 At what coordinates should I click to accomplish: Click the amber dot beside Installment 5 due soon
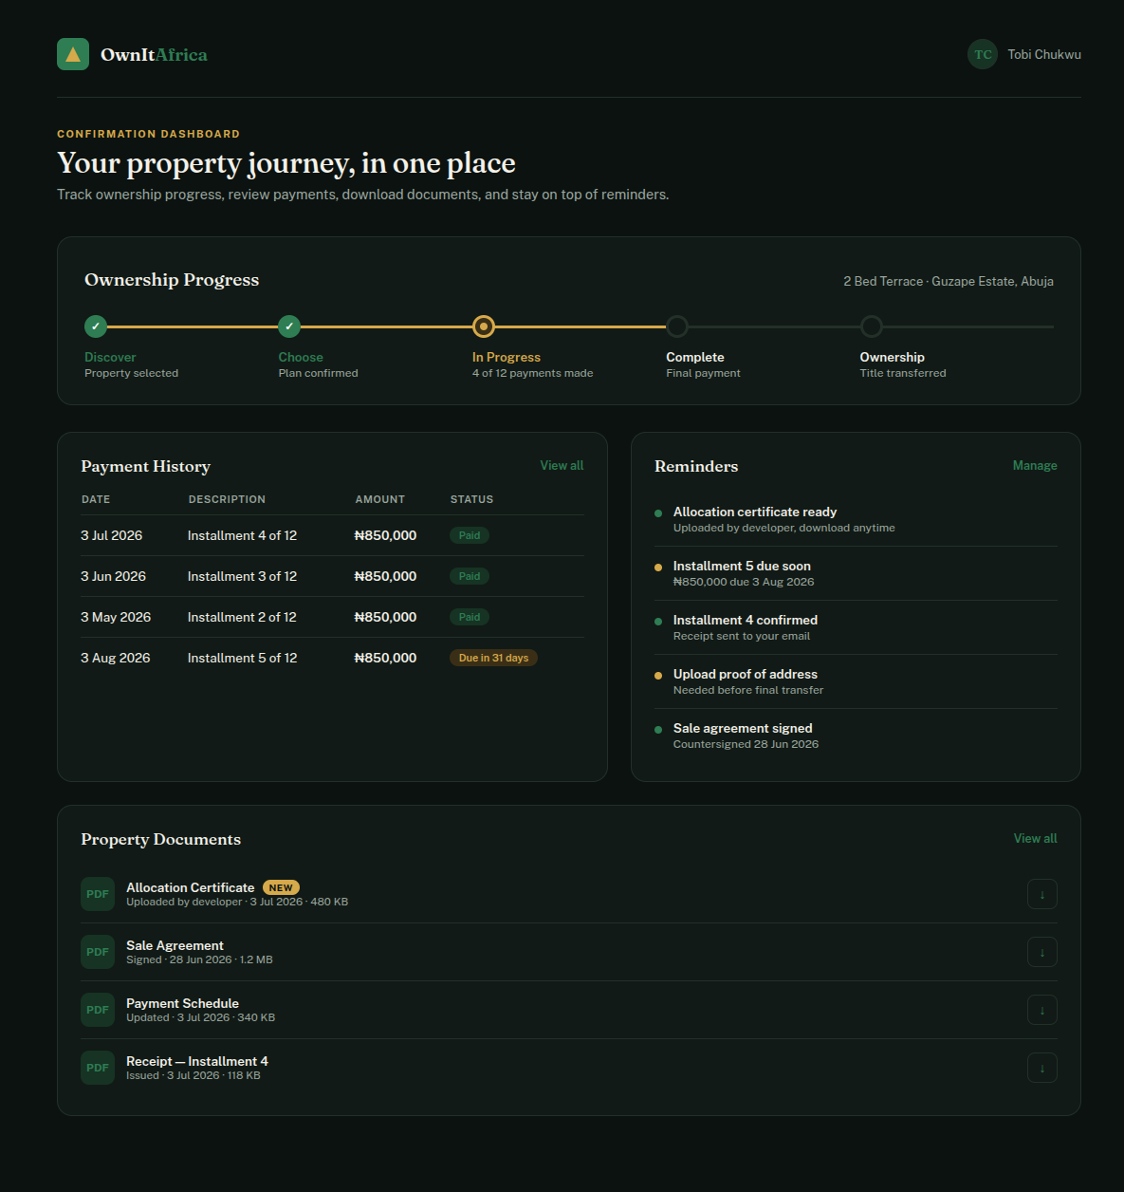pyautogui.click(x=658, y=568)
